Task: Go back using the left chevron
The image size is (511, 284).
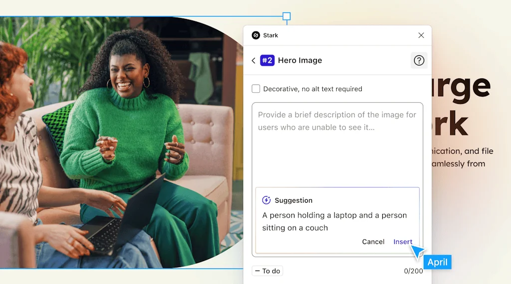Action: pos(254,60)
